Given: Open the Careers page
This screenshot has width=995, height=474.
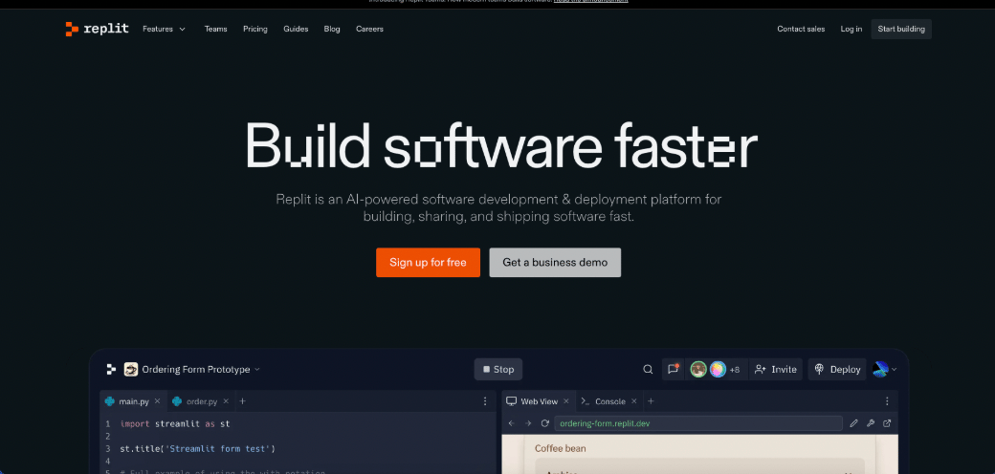Looking at the screenshot, I should click(x=369, y=30).
